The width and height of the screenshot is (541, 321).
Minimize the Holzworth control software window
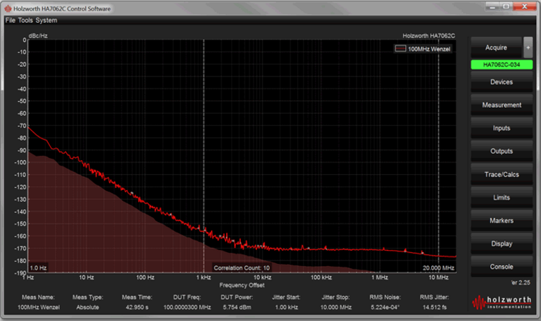pyautogui.click(x=492, y=6)
